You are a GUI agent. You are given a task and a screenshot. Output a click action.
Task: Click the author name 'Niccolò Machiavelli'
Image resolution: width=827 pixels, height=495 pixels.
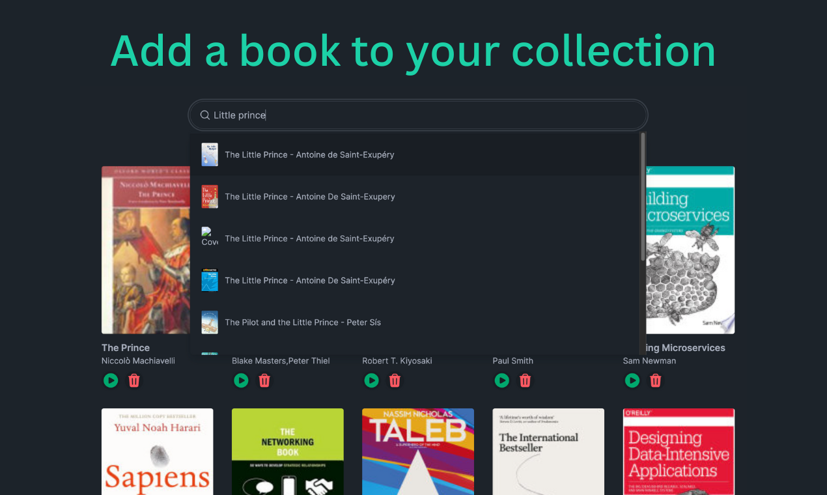point(138,361)
